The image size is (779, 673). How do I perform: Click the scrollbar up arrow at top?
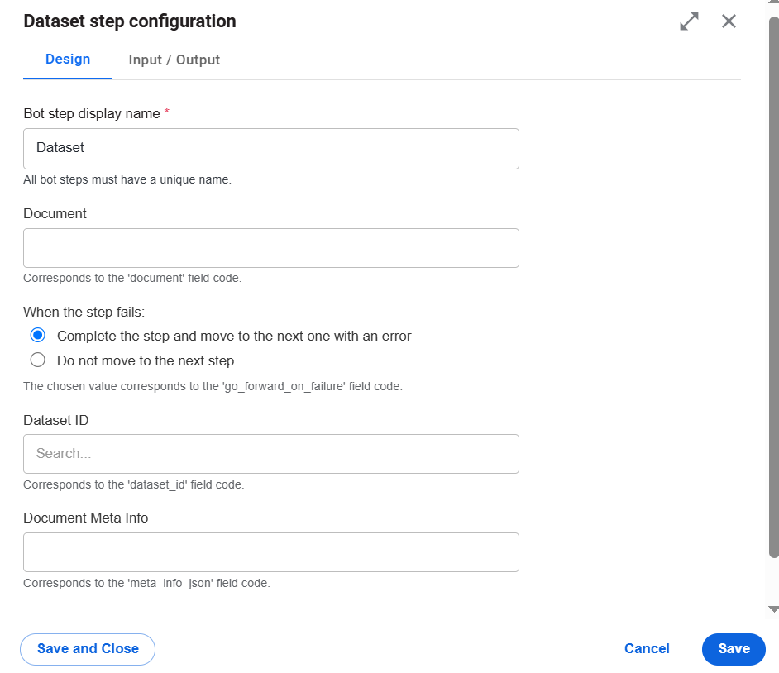point(773,2)
